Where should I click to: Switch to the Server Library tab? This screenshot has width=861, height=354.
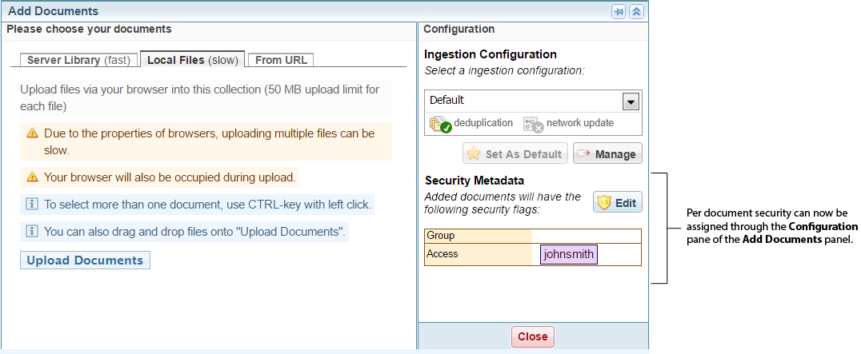(78, 60)
